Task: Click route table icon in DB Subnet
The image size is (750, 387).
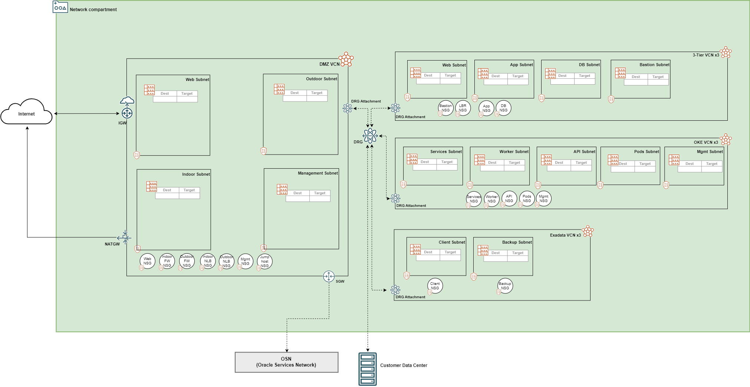Action: click(x=551, y=74)
